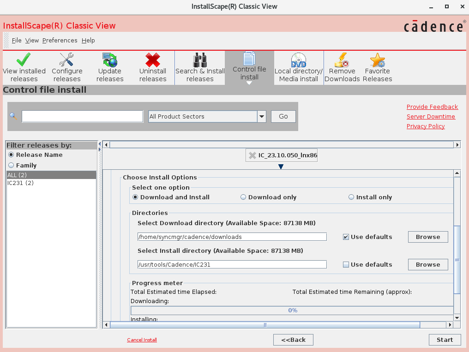Open the Provide Feedback link
469x352 pixels.
point(432,107)
